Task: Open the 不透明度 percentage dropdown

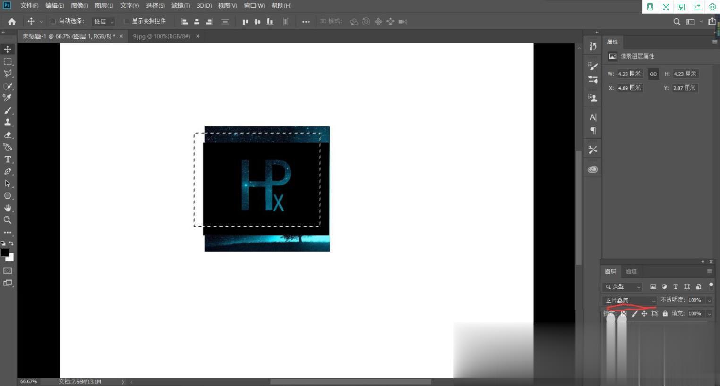Action: click(709, 300)
